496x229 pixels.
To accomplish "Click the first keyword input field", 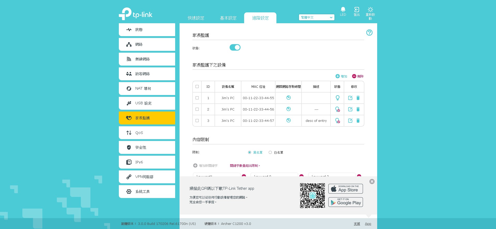I will coord(217,175).
